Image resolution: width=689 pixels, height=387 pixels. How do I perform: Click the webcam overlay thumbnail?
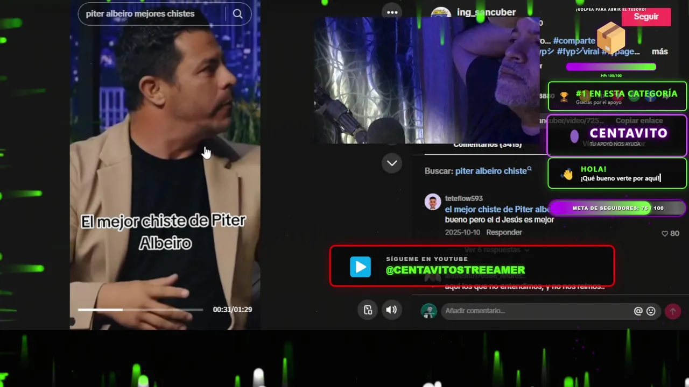pyautogui.click(x=427, y=80)
